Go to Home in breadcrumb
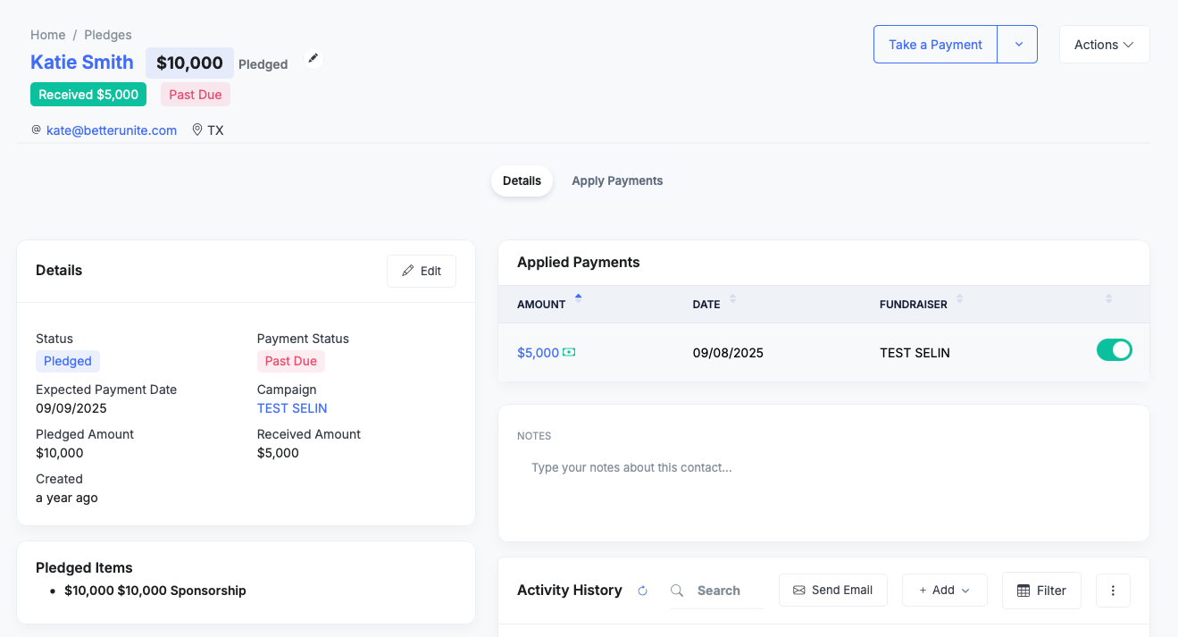Viewport: 1178px width, 637px height. point(47,35)
